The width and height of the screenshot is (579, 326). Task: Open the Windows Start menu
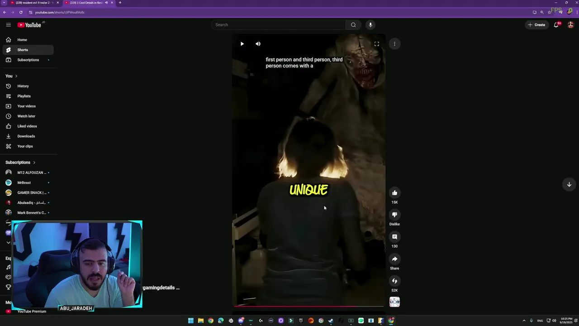(x=191, y=321)
